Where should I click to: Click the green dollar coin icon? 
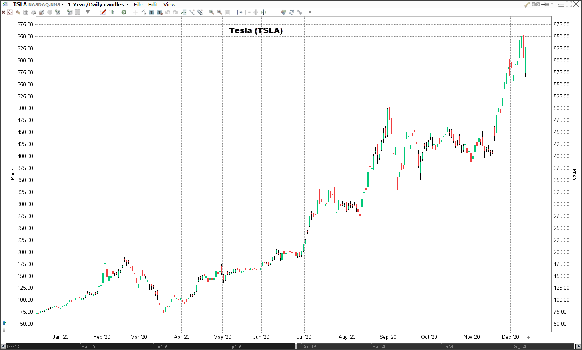(124, 12)
